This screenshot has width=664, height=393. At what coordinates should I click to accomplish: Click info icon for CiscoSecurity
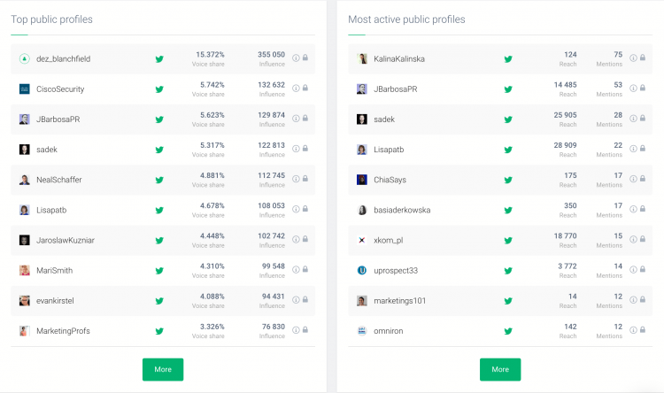pyautogui.click(x=296, y=89)
